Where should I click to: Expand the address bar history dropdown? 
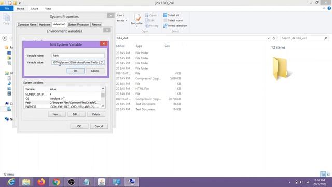coord(269,38)
